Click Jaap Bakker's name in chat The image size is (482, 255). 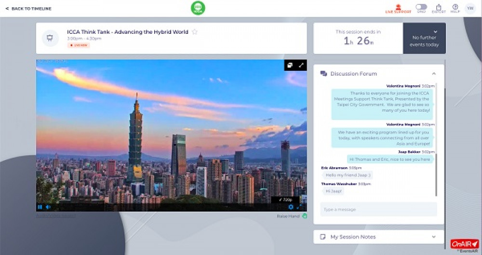coord(409,152)
